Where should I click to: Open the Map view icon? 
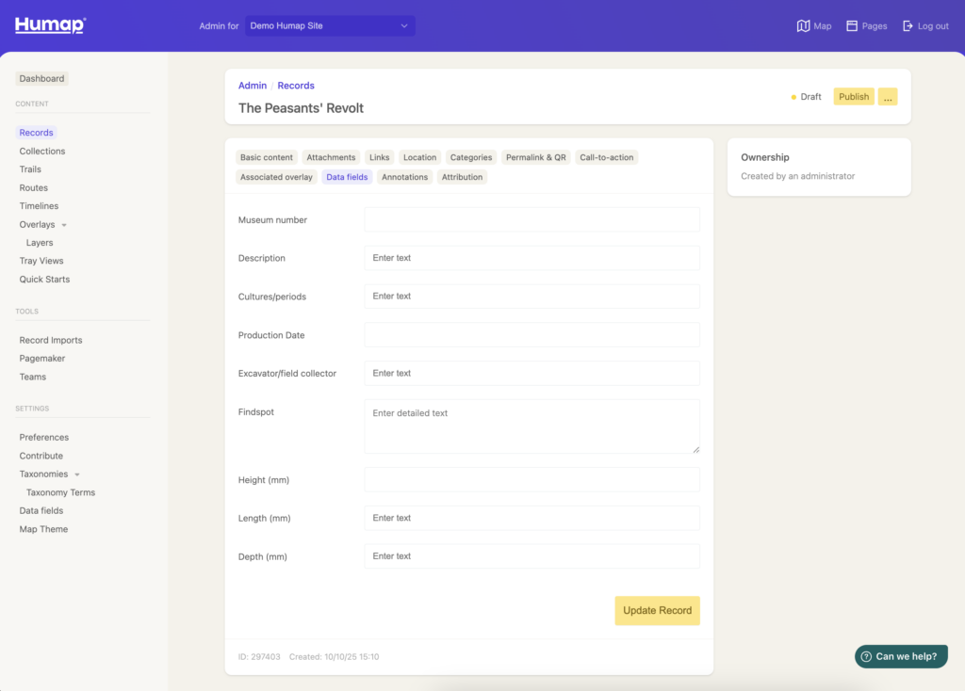pos(803,26)
